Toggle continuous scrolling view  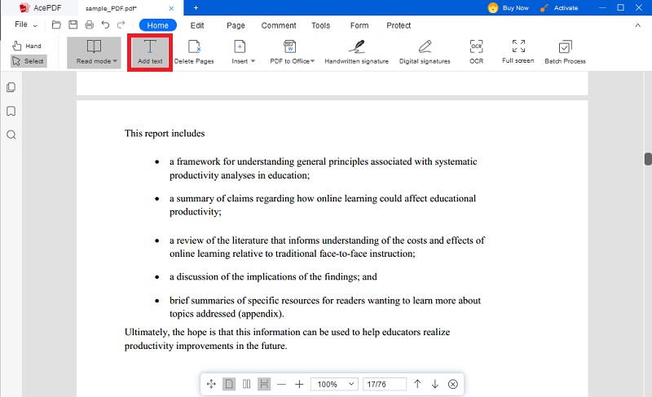tap(264, 384)
